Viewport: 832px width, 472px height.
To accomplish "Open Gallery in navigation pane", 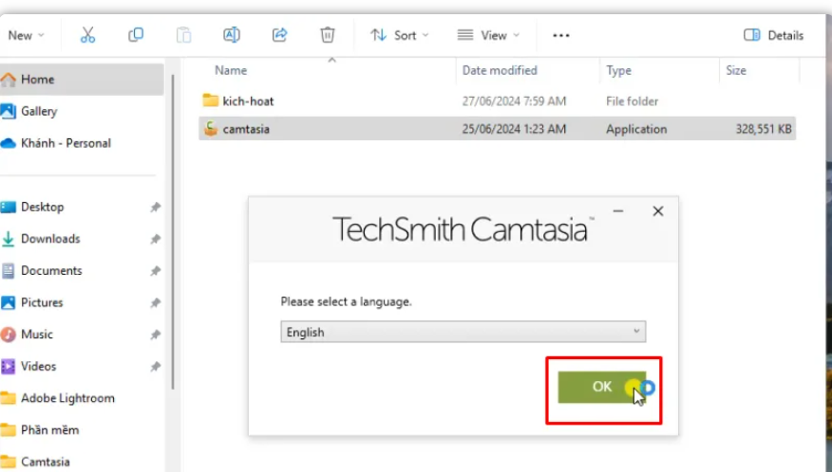I will coord(39,111).
